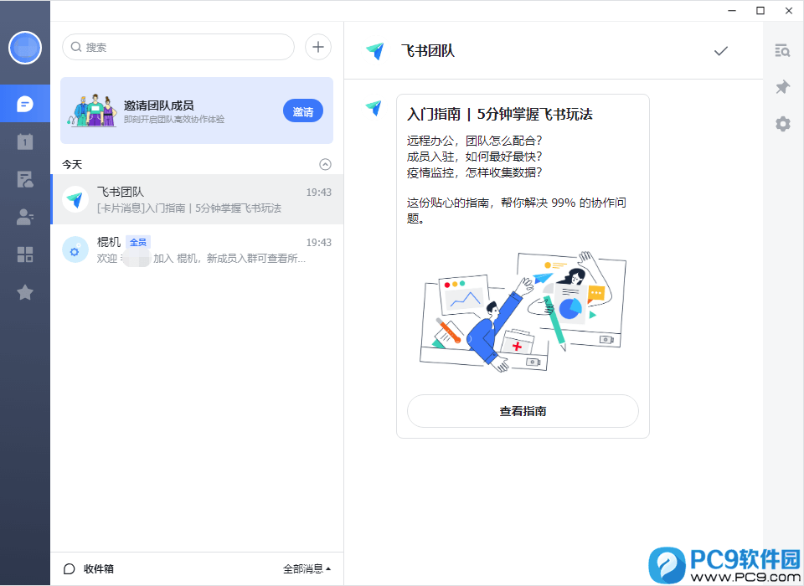Minimize the Feishu window
Image resolution: width=804 pixels, height=586 pixels.
coord(732,11)
